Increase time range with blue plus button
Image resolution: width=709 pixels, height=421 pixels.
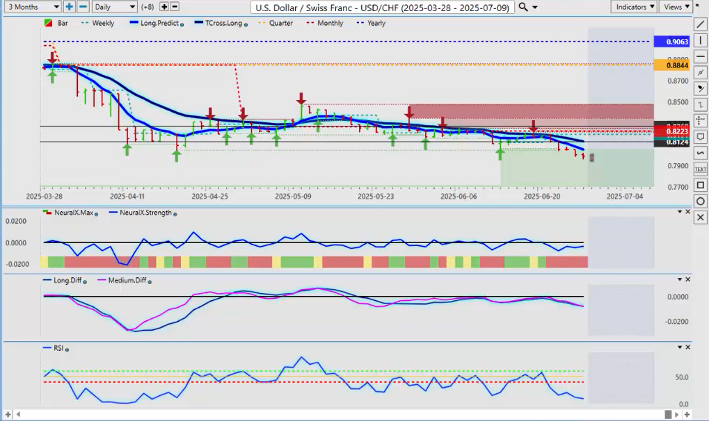69,6
